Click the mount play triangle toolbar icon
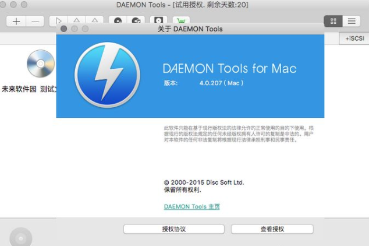Image resolution: width=369 pixels, height=246 pixels. [x=58, y=21]
